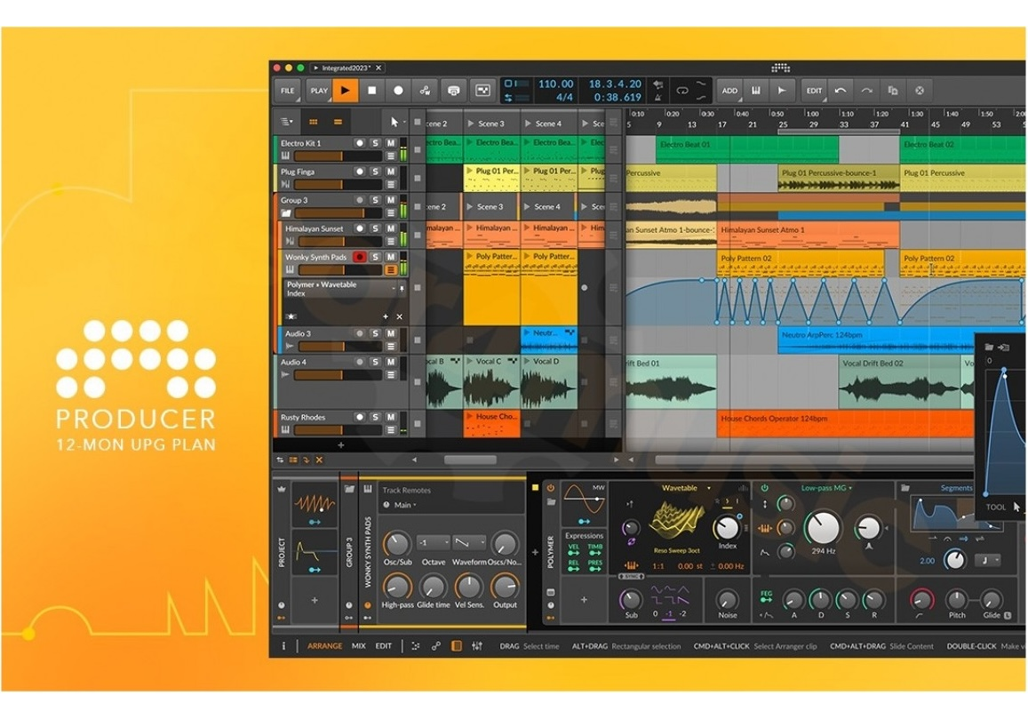This screenshot has height=720, width=1028.
Task: Click the Group 3 folder icon
Action: click(x=286, y=213)
